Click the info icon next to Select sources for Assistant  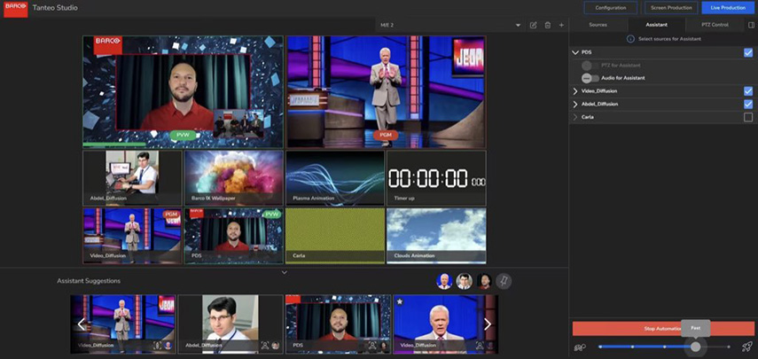point(630,39)
